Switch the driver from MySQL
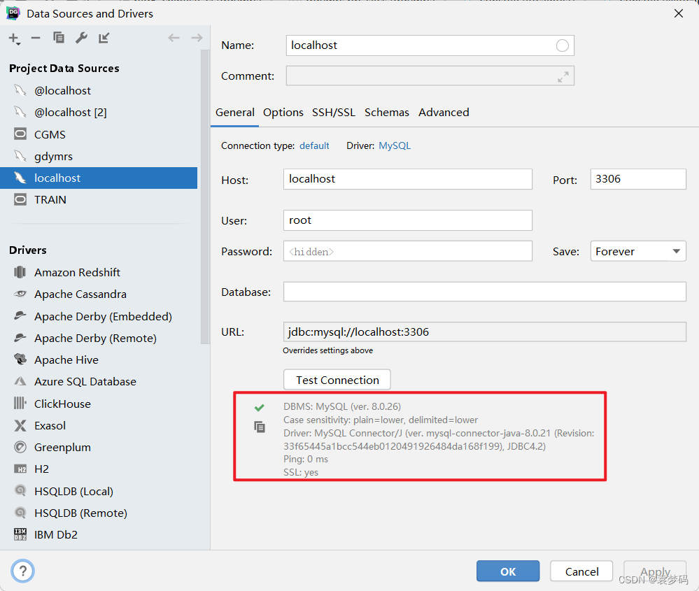Viewport: 699px width, 591px height. point(394,145)
